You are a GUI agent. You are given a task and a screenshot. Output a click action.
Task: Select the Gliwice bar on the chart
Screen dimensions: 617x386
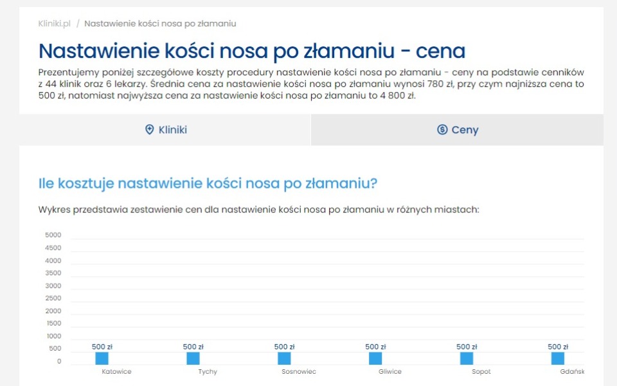point(375,358)
